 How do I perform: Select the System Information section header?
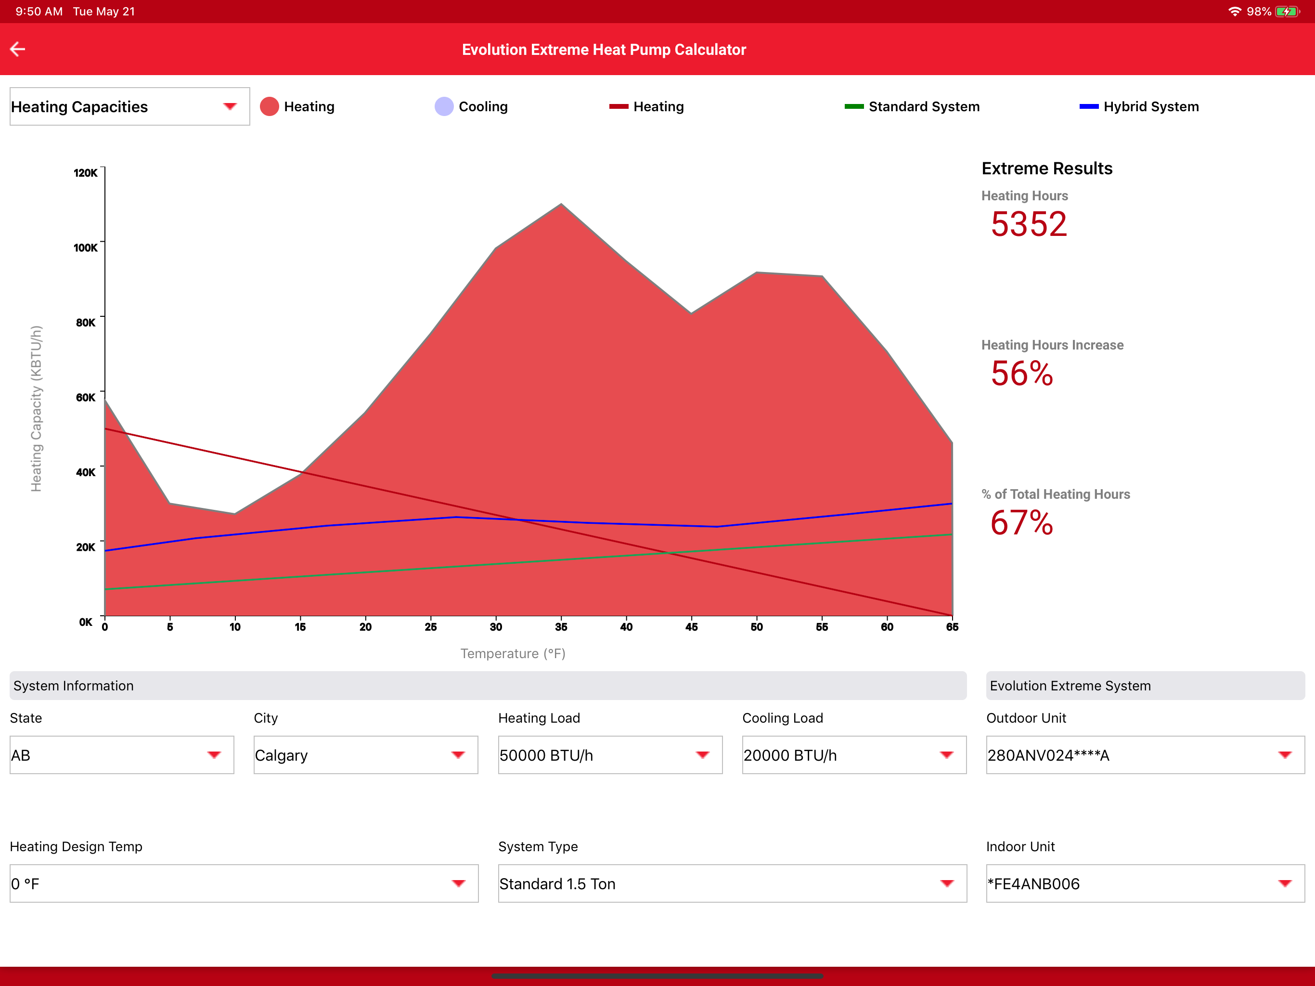(x=488, y=685)
